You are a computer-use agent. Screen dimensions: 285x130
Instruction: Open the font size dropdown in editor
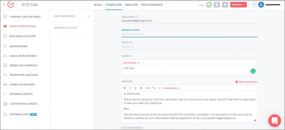pos(148,88)
